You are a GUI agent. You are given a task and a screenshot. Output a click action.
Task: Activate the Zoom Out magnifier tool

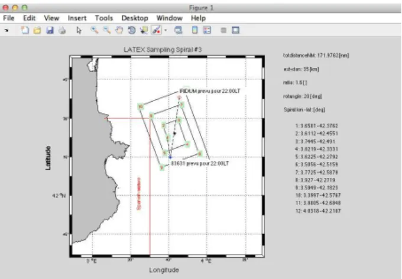107,30
